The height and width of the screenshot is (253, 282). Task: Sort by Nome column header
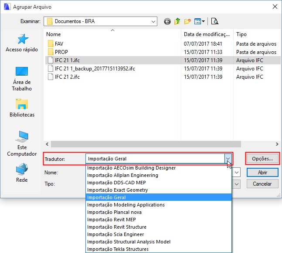pyautogui.click(x=112, y=34)
